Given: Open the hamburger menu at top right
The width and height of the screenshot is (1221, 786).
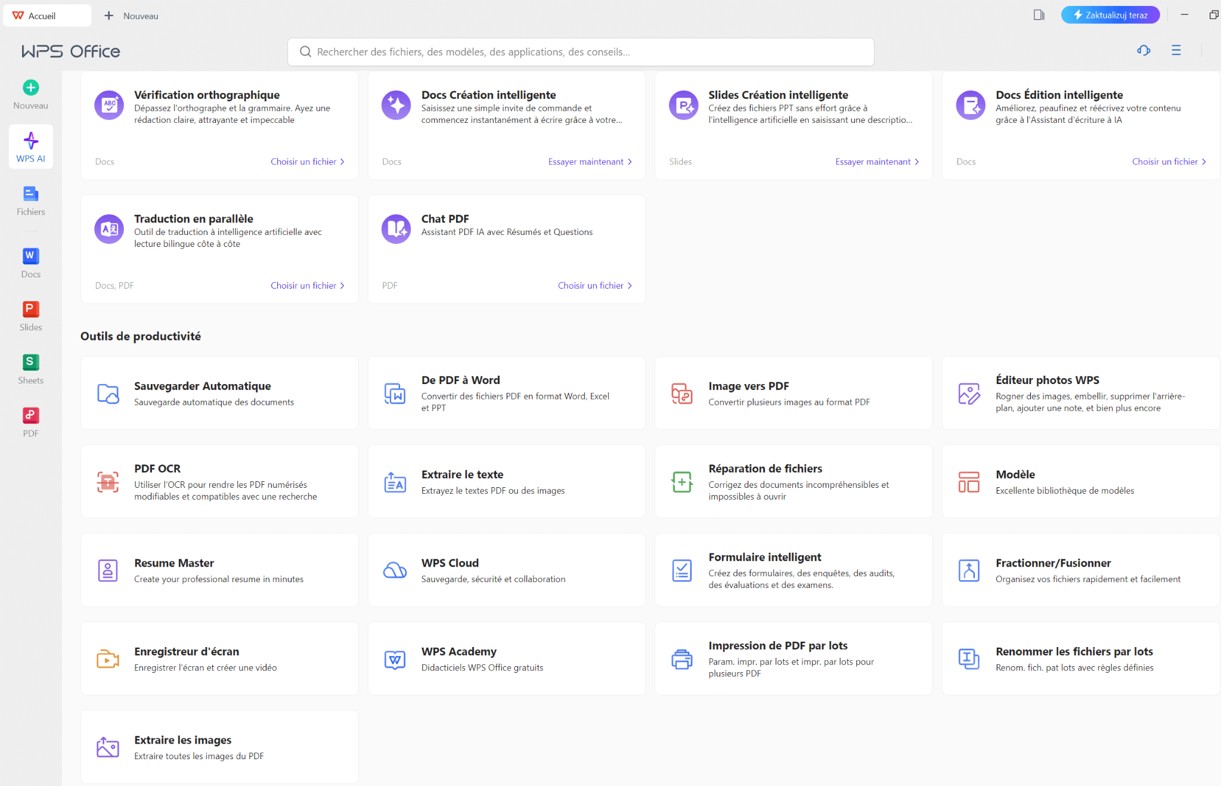Looking at the screenshot, I should pyautogui.click(x=1176, y=51).
